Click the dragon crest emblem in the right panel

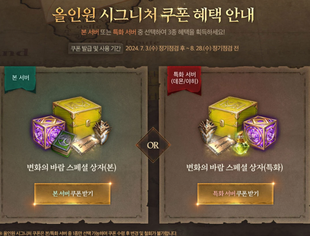click(207, 131)
